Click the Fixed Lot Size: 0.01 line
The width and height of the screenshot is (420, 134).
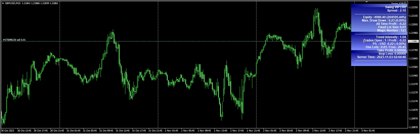[x=392, y=27]
